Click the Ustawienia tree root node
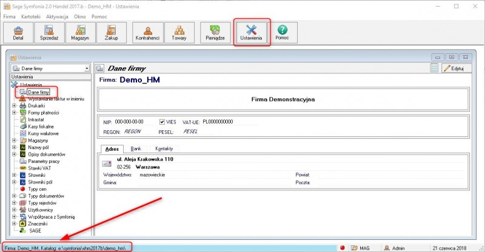 pos(31,85)
